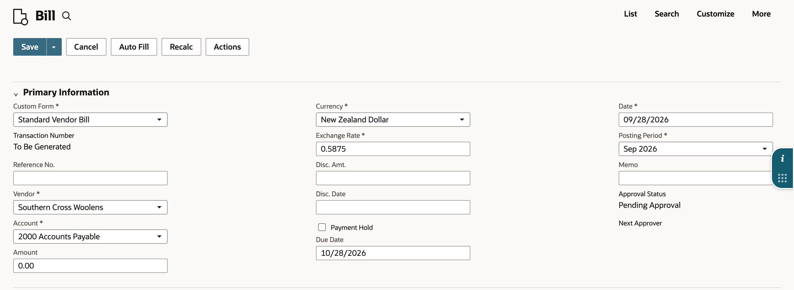
Task: Open the Custom Form dropdown
Action: pos(90,120)
